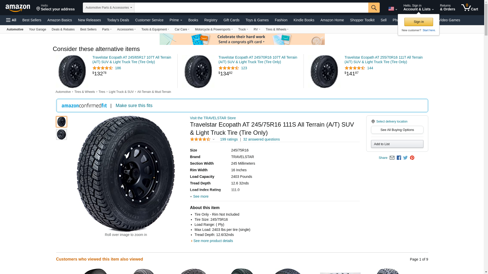Share product via email icon
This screenshot has width=488, height=274.
(392, 158)
